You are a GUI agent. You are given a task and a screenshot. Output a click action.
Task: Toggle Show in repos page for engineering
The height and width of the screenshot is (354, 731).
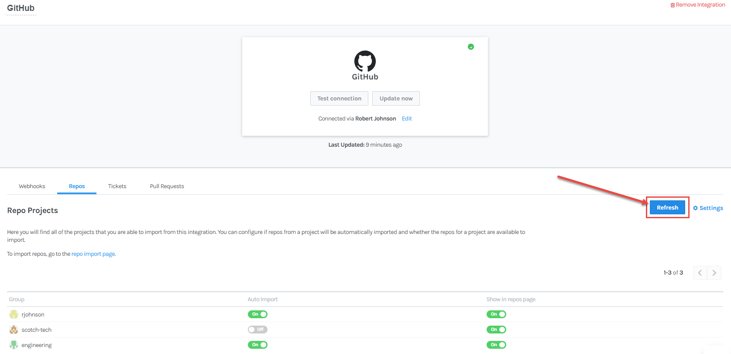click(x=496, y=345)
